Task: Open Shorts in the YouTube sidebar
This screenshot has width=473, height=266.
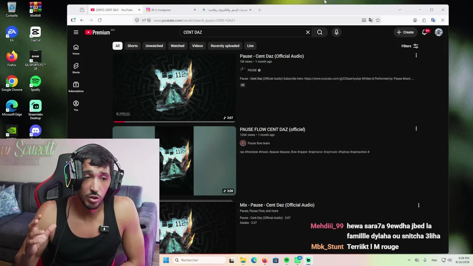Action: (x=76, y=68)
